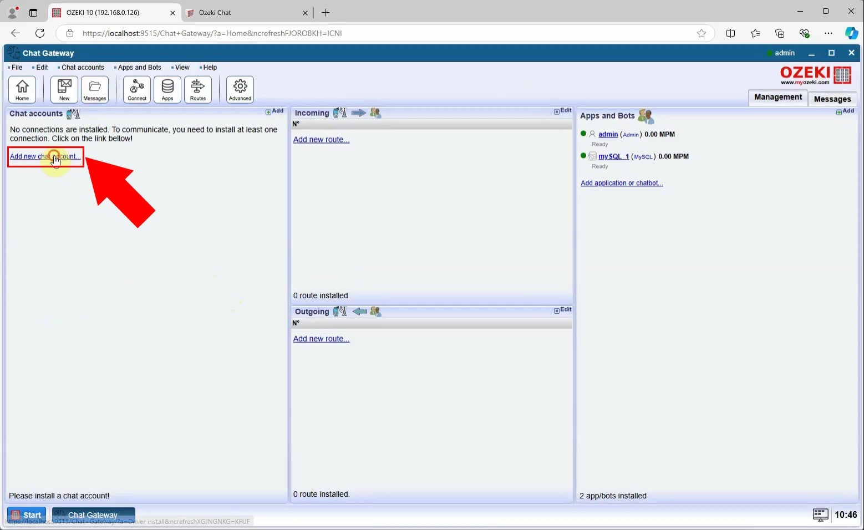Open the Apps database toolbar icon

(x=167, y=89)
